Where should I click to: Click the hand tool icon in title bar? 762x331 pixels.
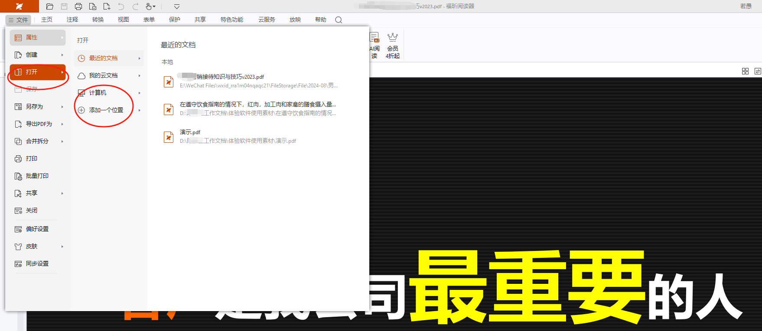(149, 6)
